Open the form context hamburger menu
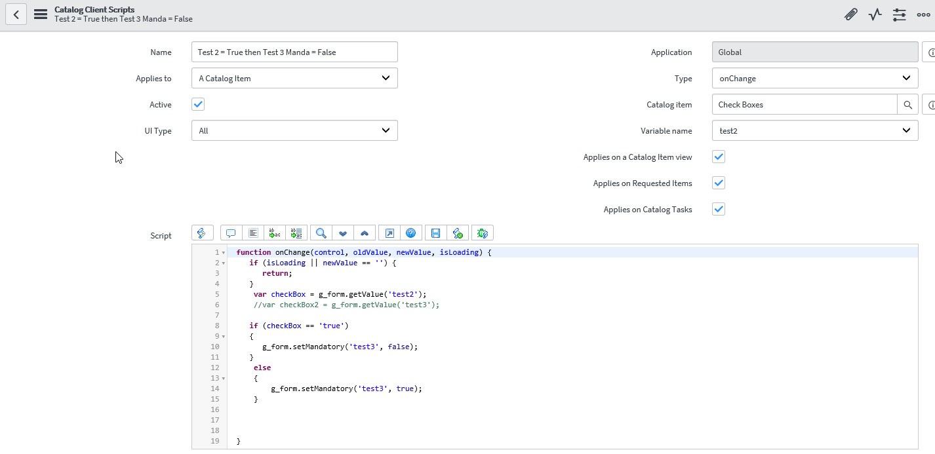The image size is (935, 454). pos(40,14)
